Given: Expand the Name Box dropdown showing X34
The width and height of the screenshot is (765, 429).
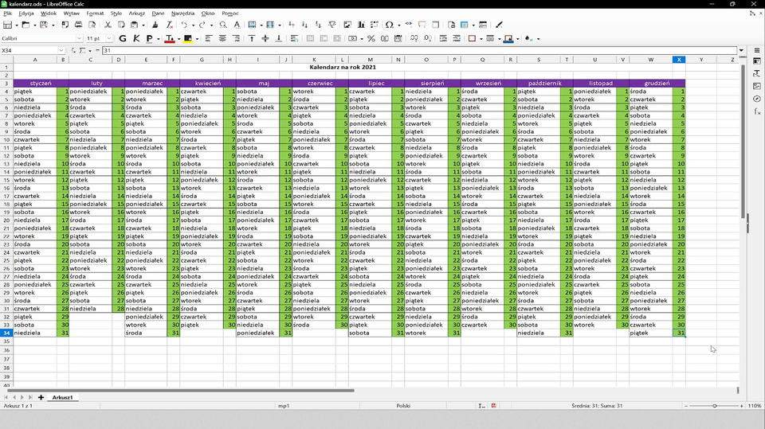Looking at the screenshot, I should click(x=61, y=50).
